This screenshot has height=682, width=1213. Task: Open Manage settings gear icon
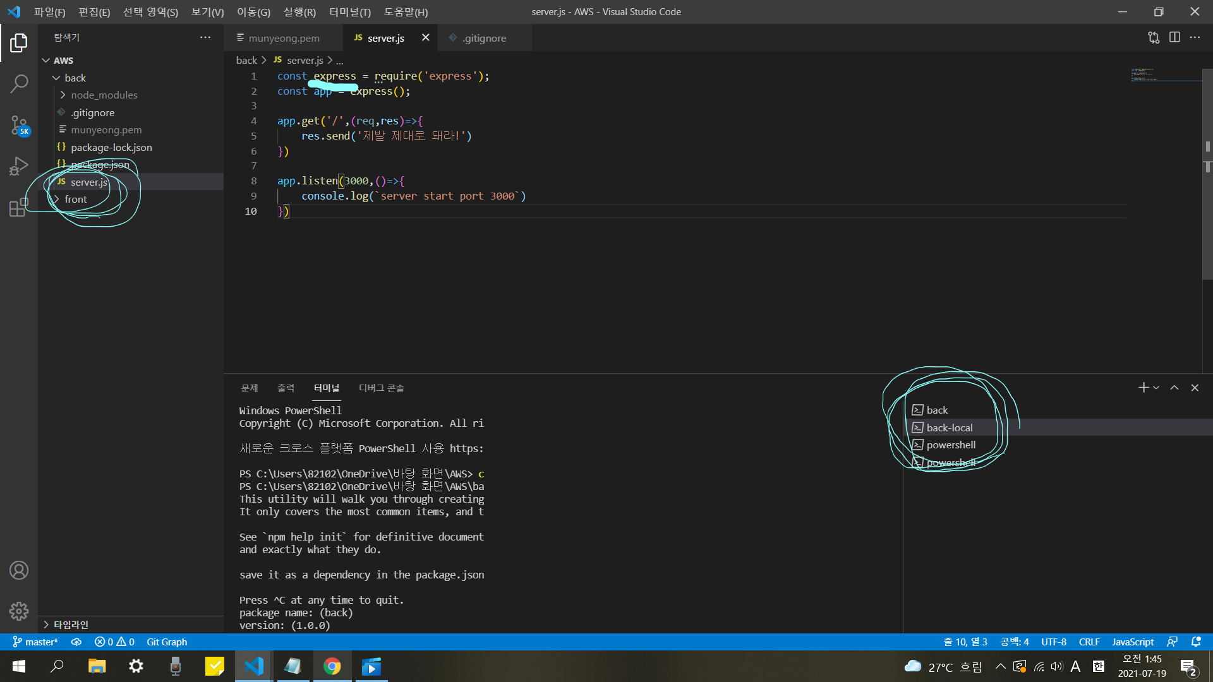pos(19,611)
